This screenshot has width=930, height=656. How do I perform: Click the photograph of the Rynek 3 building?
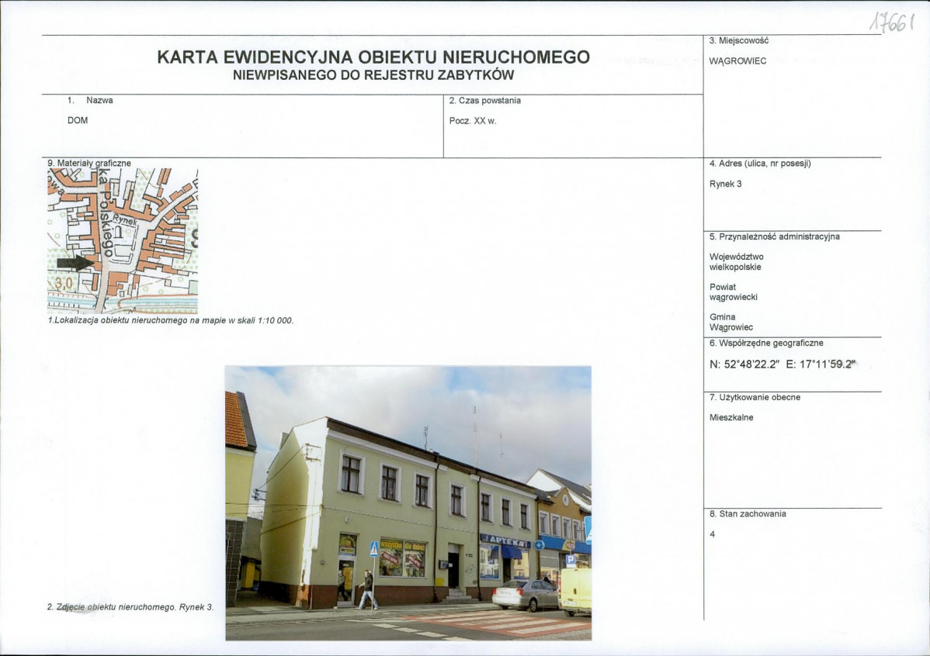(408, 503)
